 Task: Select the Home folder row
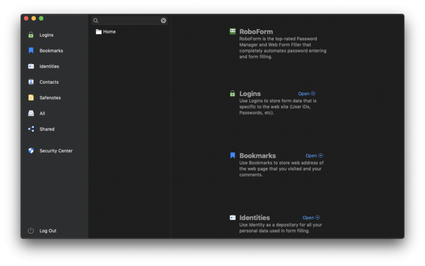(x=130, y=32)
